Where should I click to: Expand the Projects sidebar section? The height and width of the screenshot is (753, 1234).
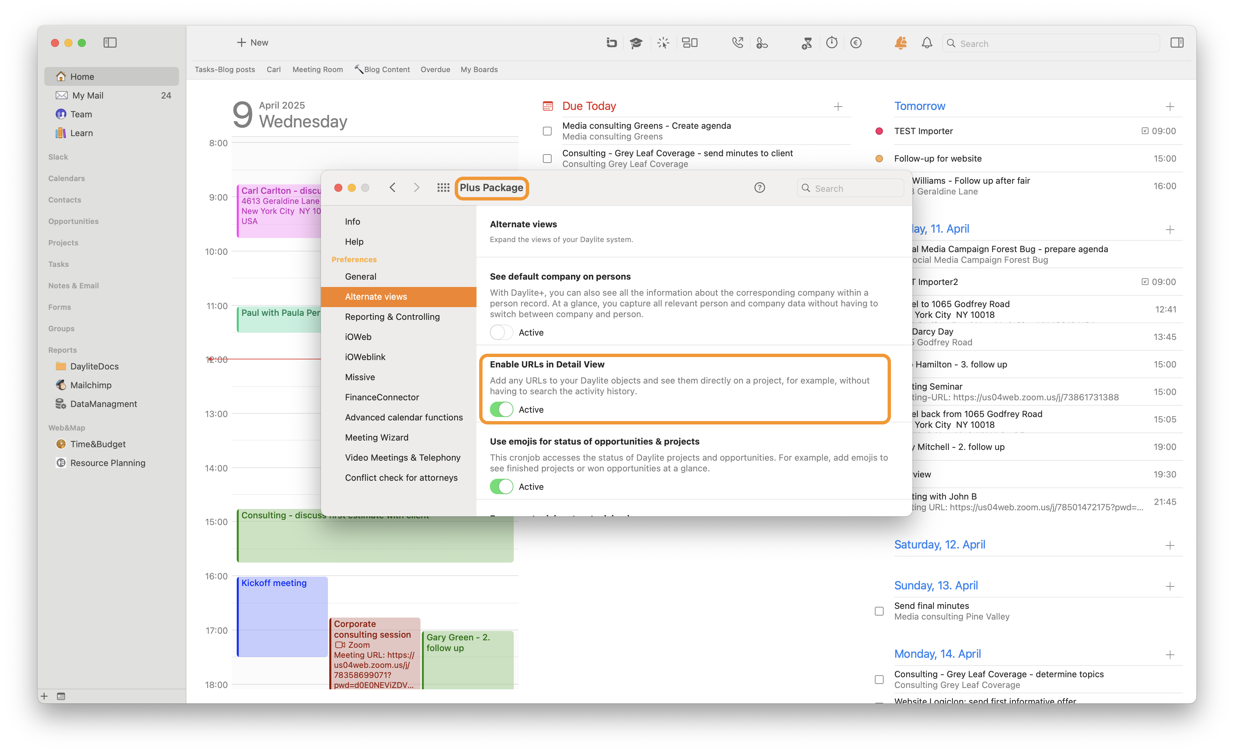click(63, 243)
